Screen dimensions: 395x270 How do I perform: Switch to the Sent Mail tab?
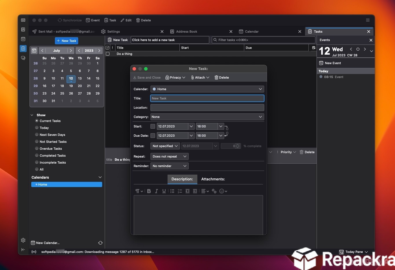pyautogui.click(x=64, y=32)
